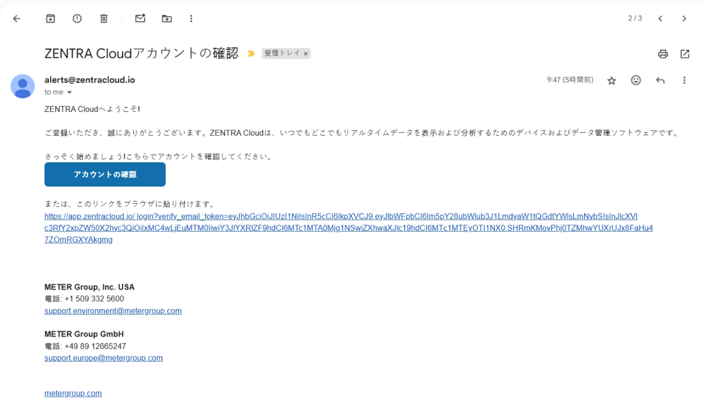Delete this email with the trash icon
The width and height of the screenshot is (703, 413).
[x=104, y=19]
